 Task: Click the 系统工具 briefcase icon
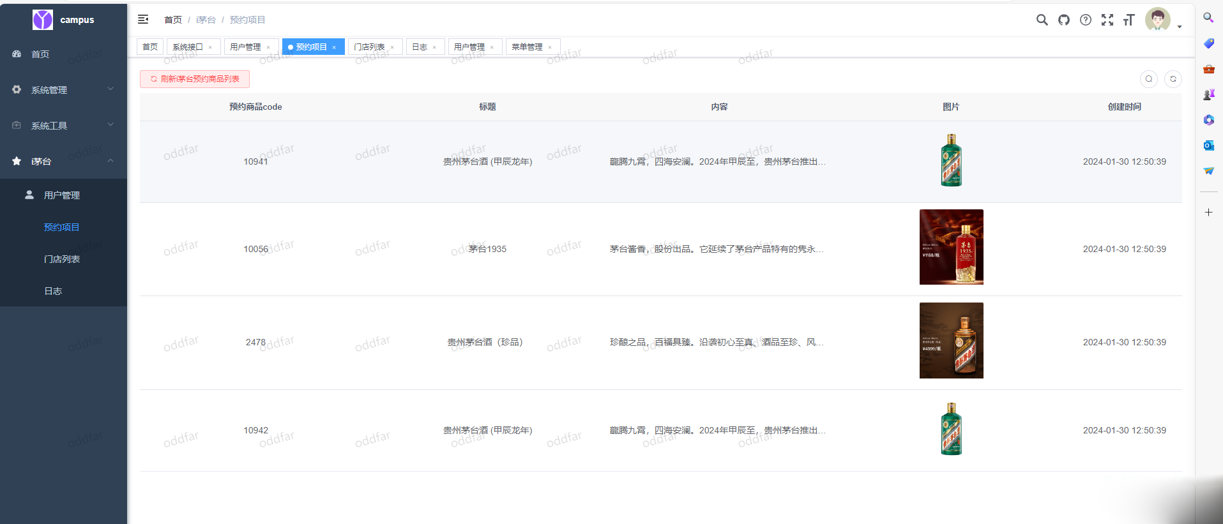pos(17,126)
